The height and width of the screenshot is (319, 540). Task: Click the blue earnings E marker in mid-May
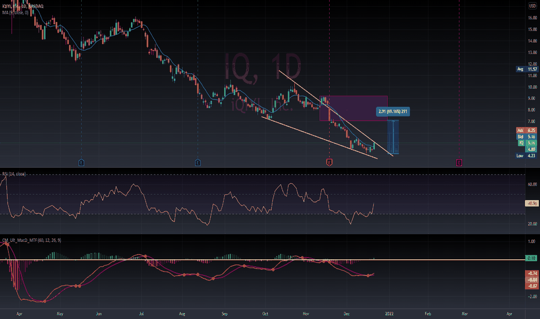click(x=81, y=162)
